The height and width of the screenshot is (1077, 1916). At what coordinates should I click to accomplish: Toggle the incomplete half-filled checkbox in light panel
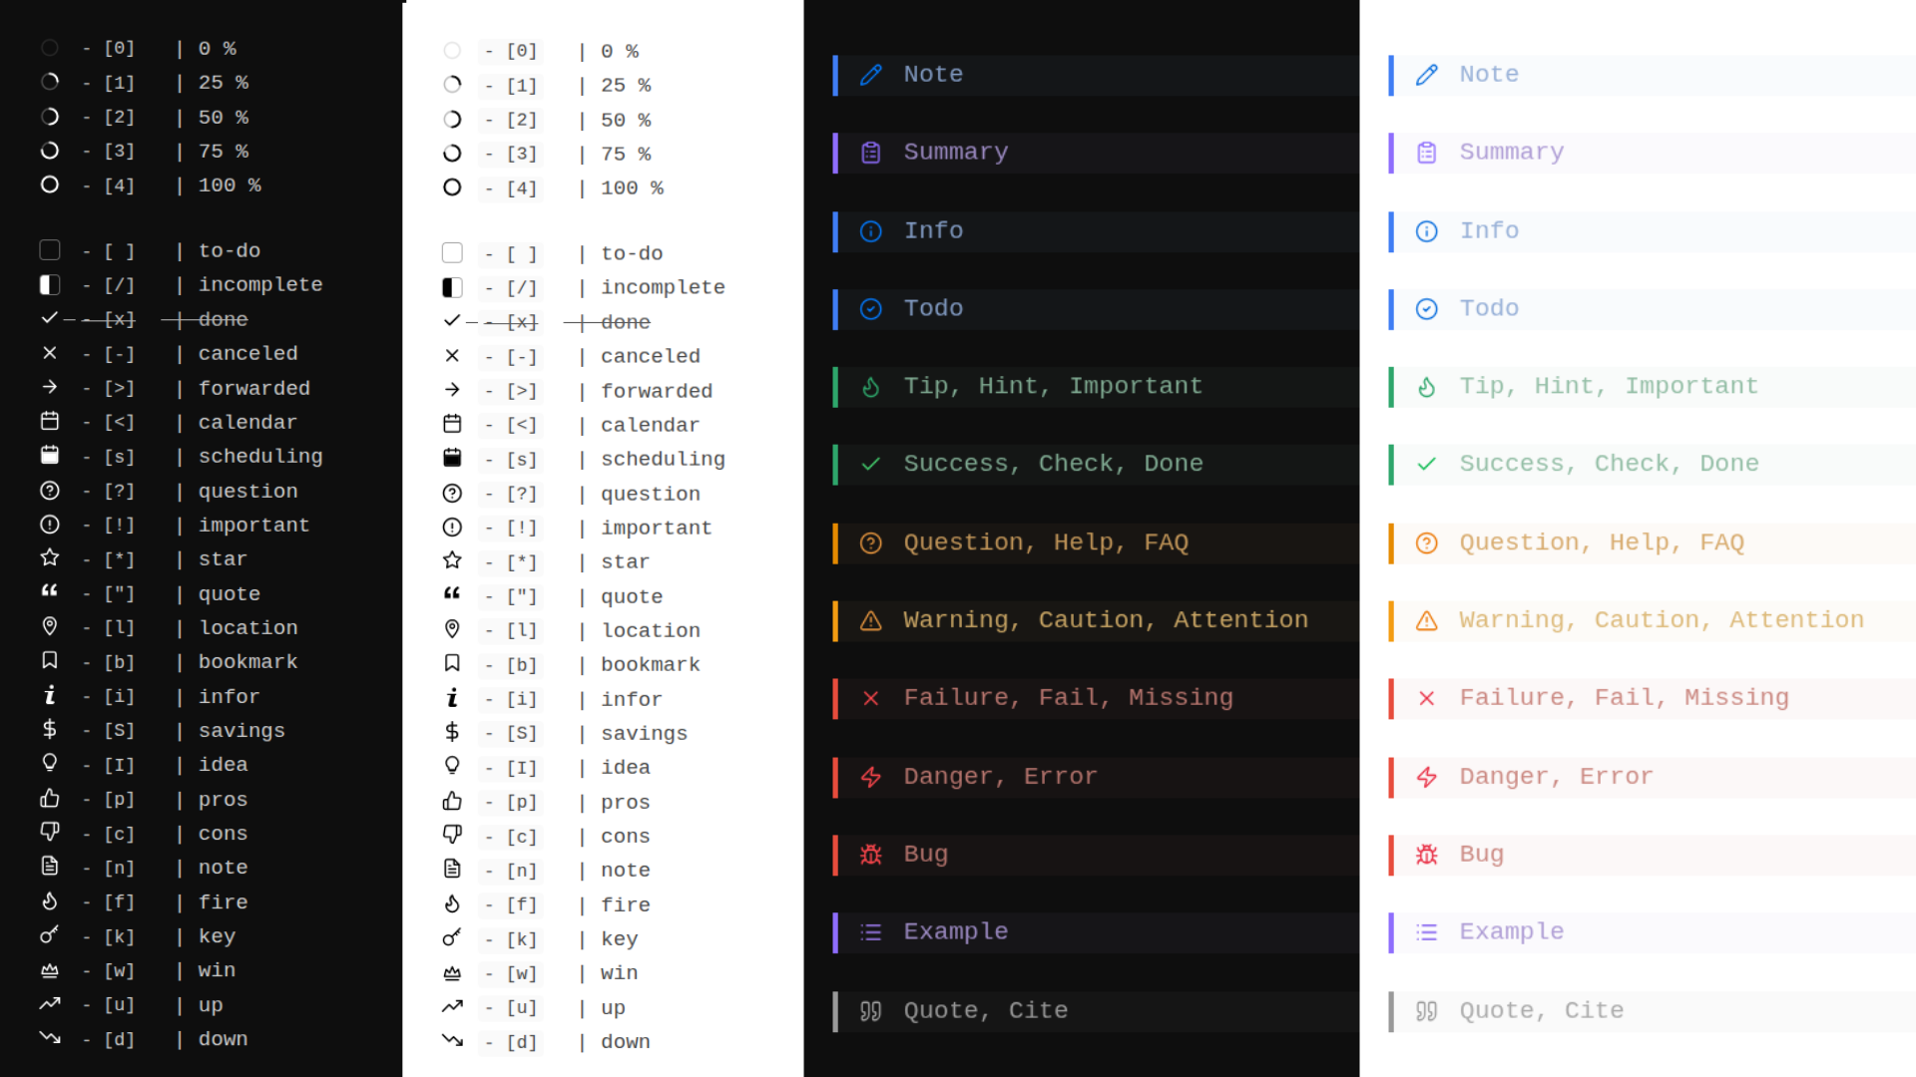coord(452,288)
